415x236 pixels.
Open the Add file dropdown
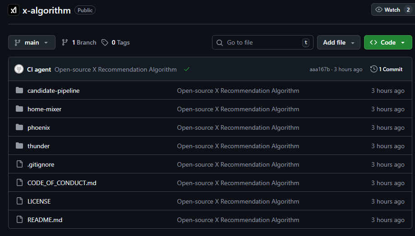pyautogui.click(x=338, y=42)
